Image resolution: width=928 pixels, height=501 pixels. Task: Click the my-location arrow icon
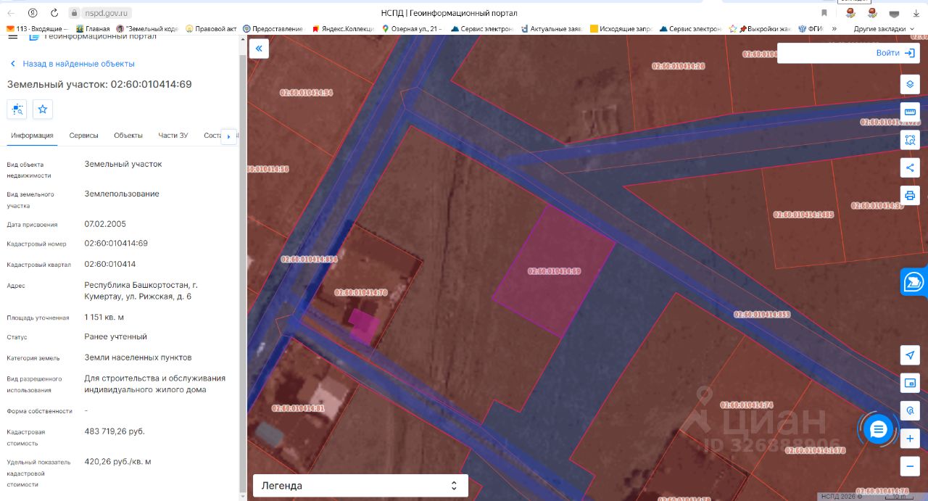(x=910, y=355)
